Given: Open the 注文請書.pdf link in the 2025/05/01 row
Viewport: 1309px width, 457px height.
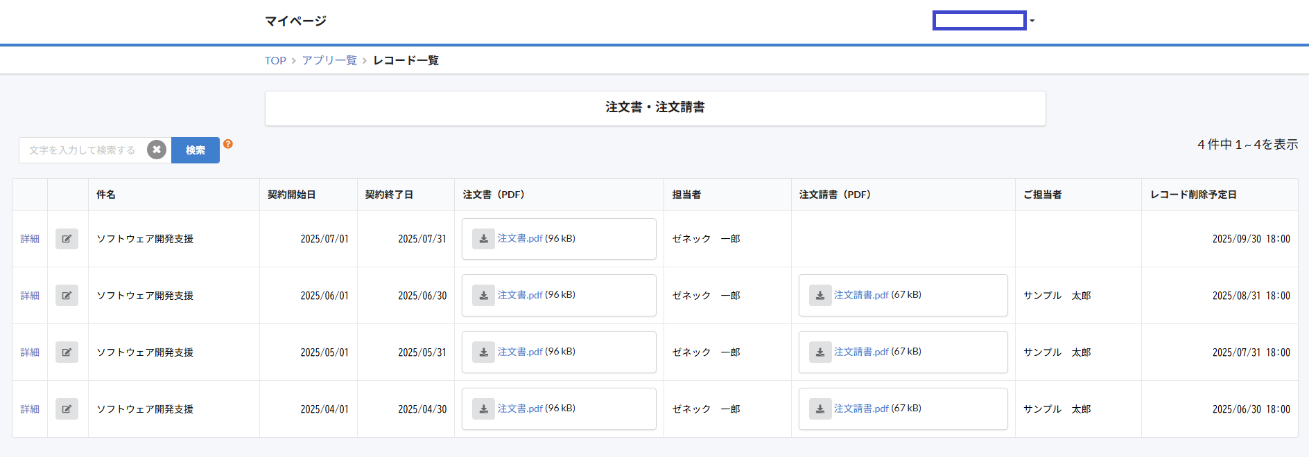Looking at the screenshot, I should click(x=861, y=352).
